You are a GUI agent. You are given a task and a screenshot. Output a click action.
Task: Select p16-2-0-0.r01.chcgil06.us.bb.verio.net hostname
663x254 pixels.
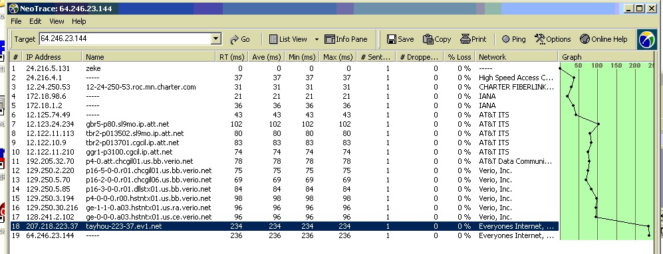coord(149,180)
